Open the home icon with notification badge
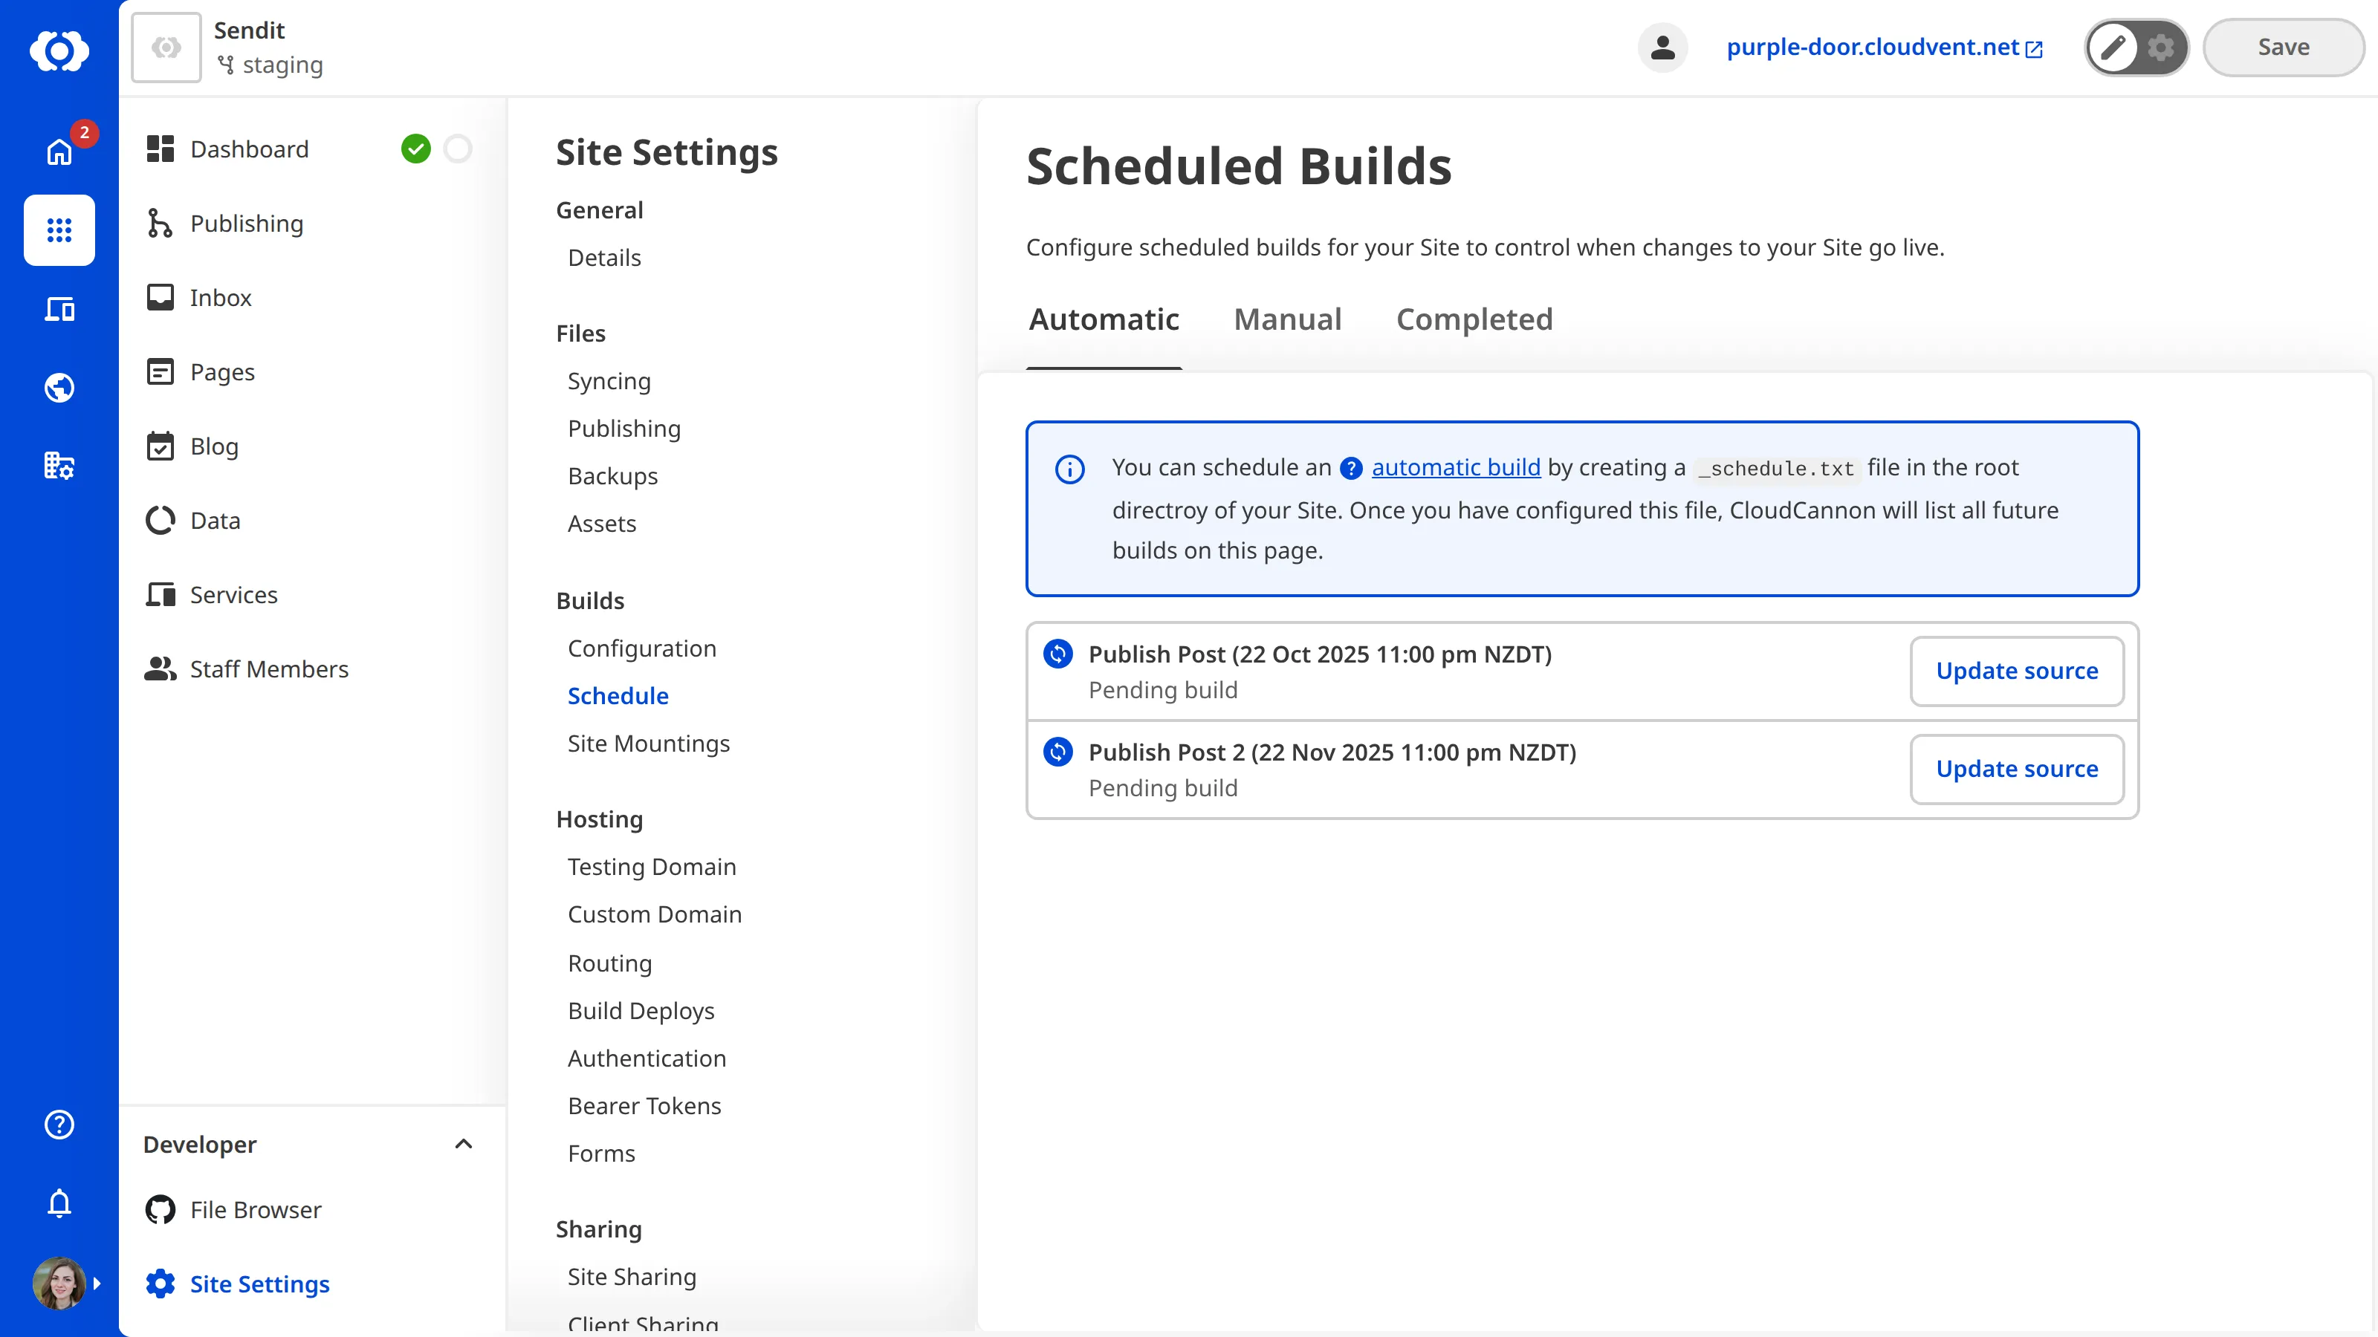2378x1337 pixels. pos(59,152)
